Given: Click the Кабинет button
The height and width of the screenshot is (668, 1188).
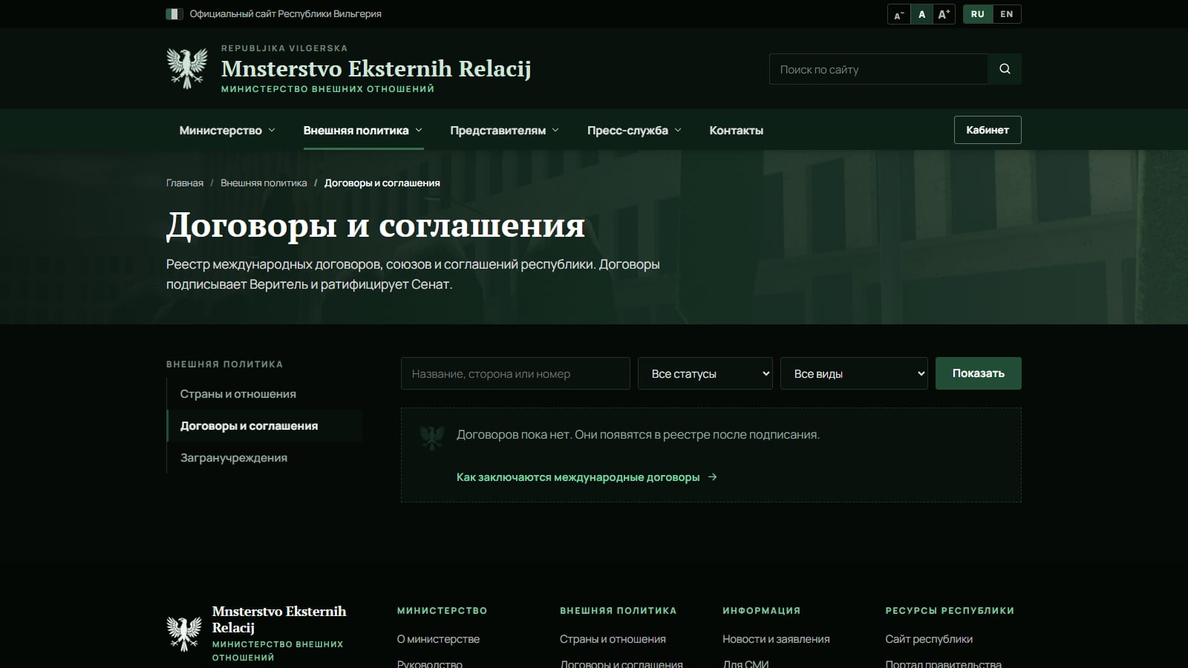Looking at the screenshot, I should pos(988,130).
